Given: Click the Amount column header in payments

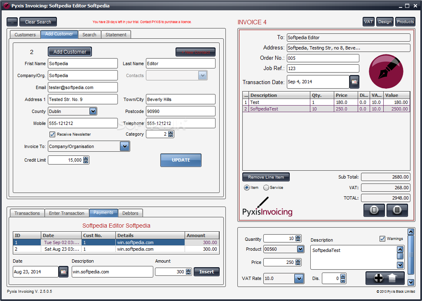Looking at the screenshot, I should coord(202,235).
